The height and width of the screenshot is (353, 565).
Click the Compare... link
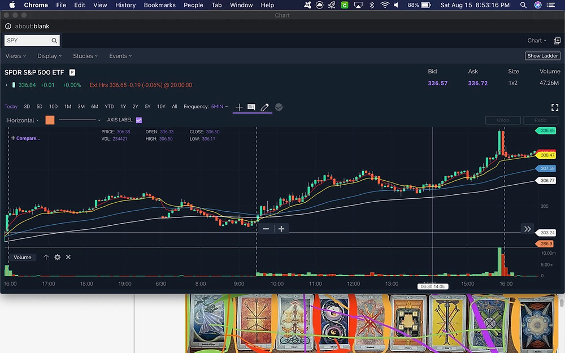point(25,138)
